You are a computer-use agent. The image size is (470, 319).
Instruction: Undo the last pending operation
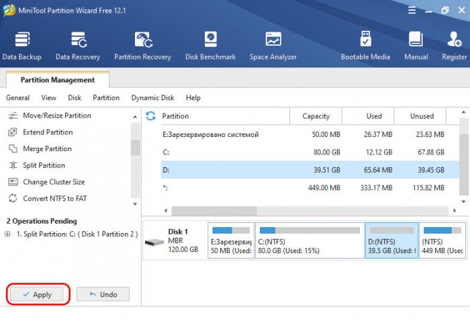[x=103, y=294]
